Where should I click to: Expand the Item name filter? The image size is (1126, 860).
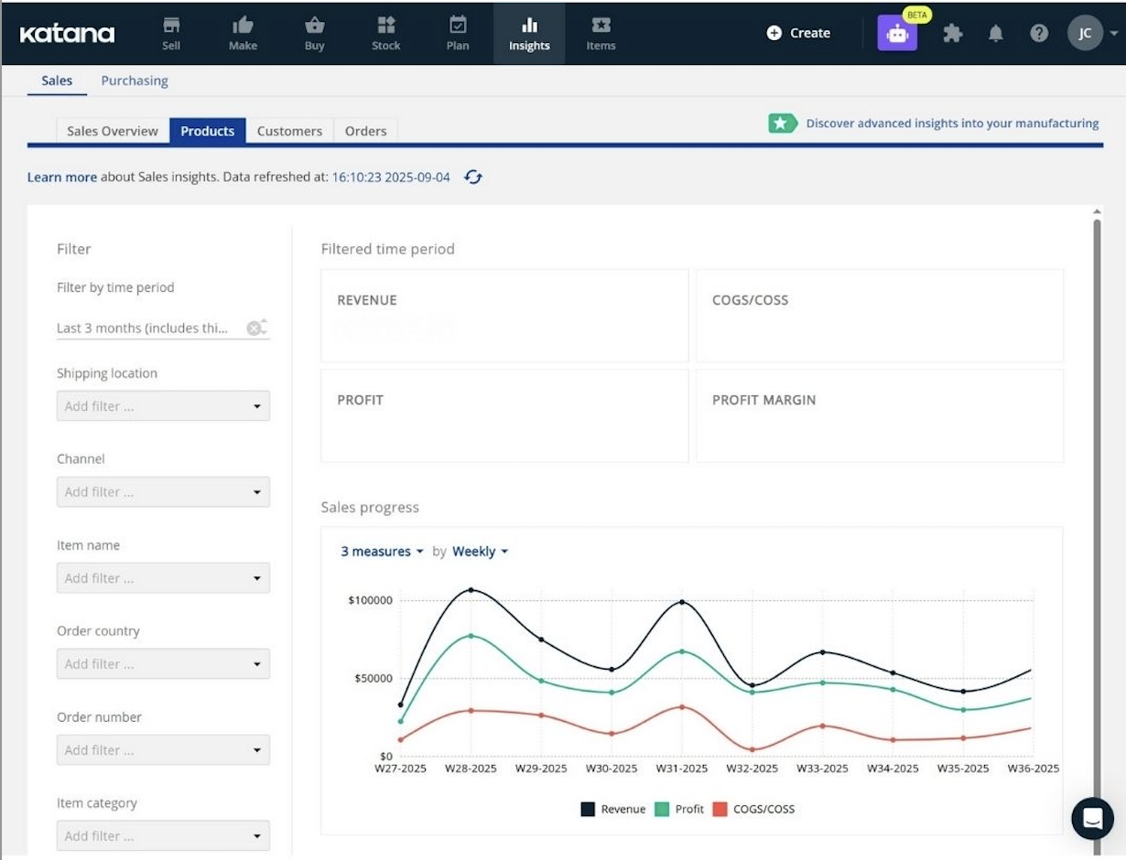click(163, 578)
